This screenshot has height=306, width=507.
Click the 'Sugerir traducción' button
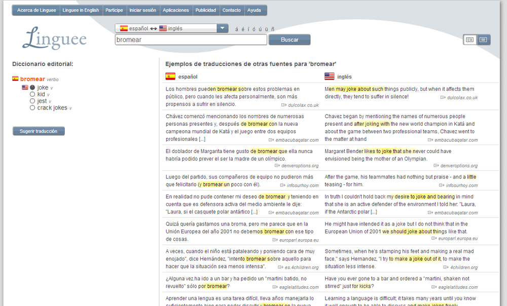tap(39, 131)
